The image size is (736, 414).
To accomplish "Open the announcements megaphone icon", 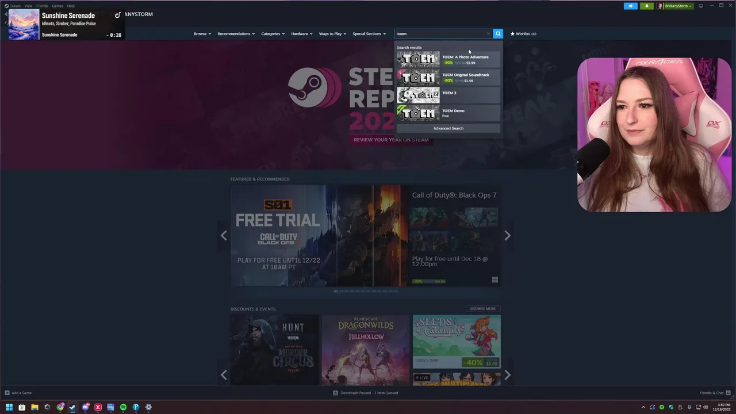I will click(x=631, y=6).
